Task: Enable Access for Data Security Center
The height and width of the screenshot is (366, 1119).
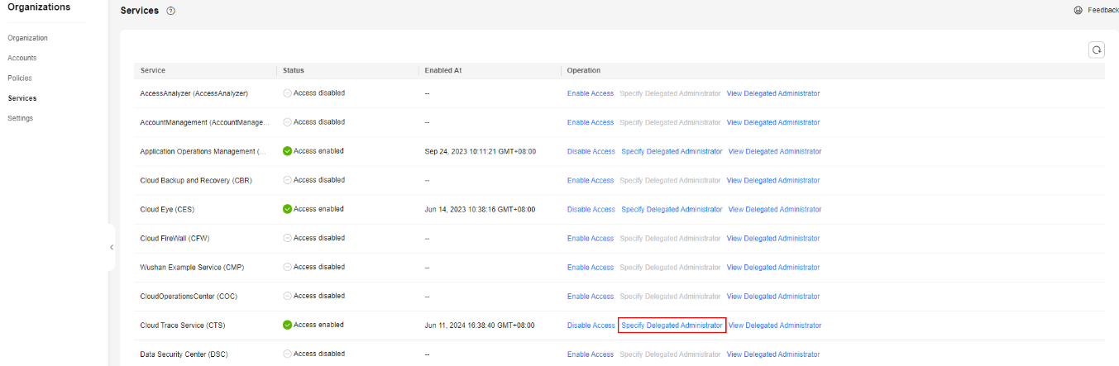Action: point(591,354)
